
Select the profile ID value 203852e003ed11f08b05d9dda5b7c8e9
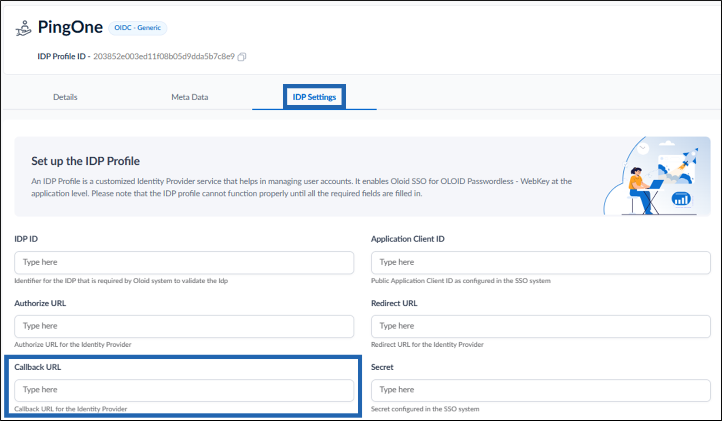(164, 56)
